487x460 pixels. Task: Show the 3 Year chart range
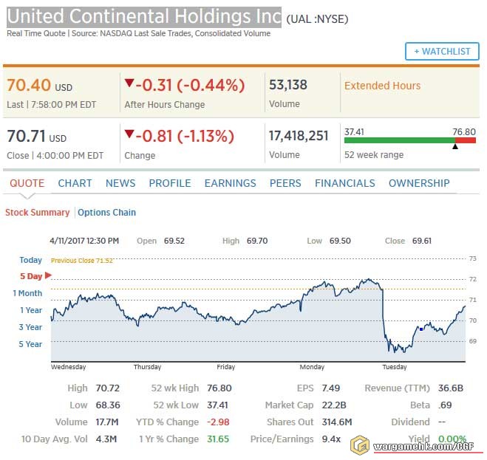pos(30,327)
